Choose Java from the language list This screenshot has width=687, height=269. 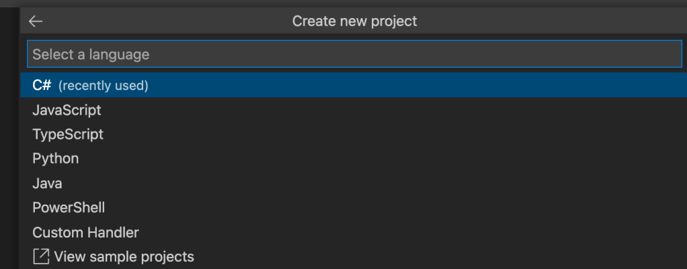47,183
